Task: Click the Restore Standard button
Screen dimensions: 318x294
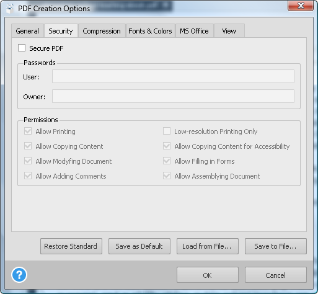Action: click(71, 246)
